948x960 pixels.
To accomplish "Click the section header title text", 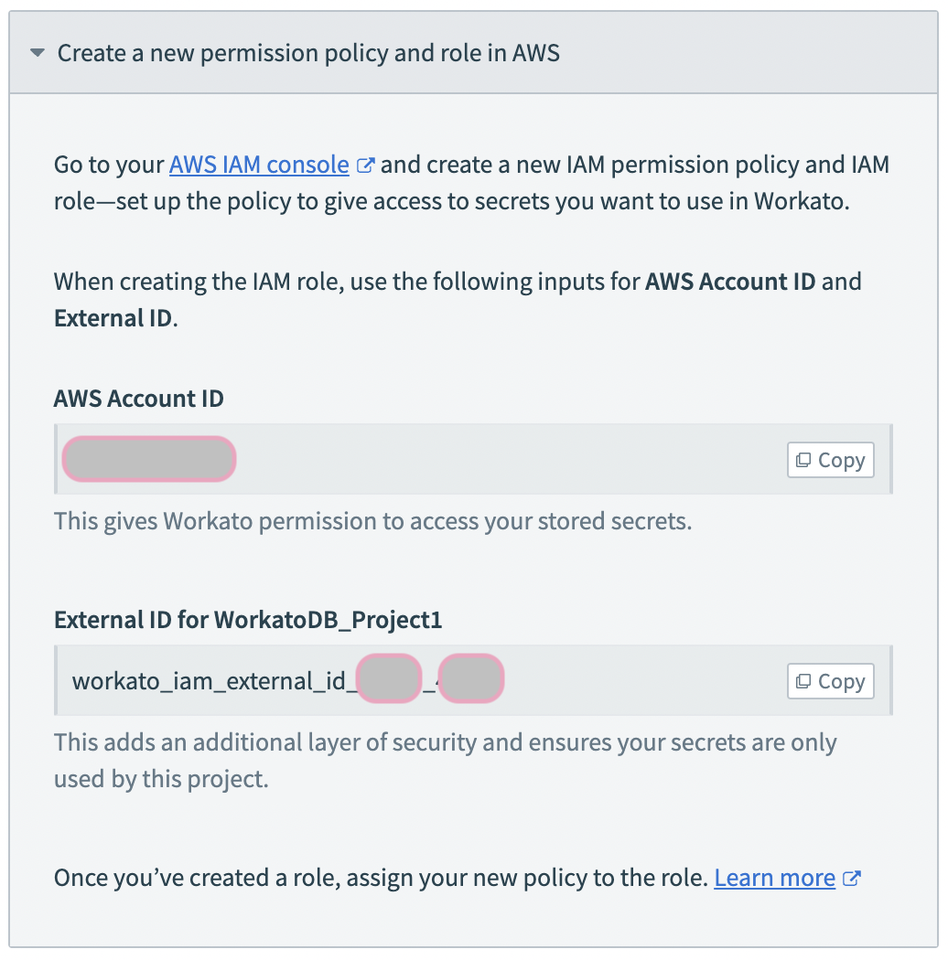I will pyautogui.click(x=307, y=53).
